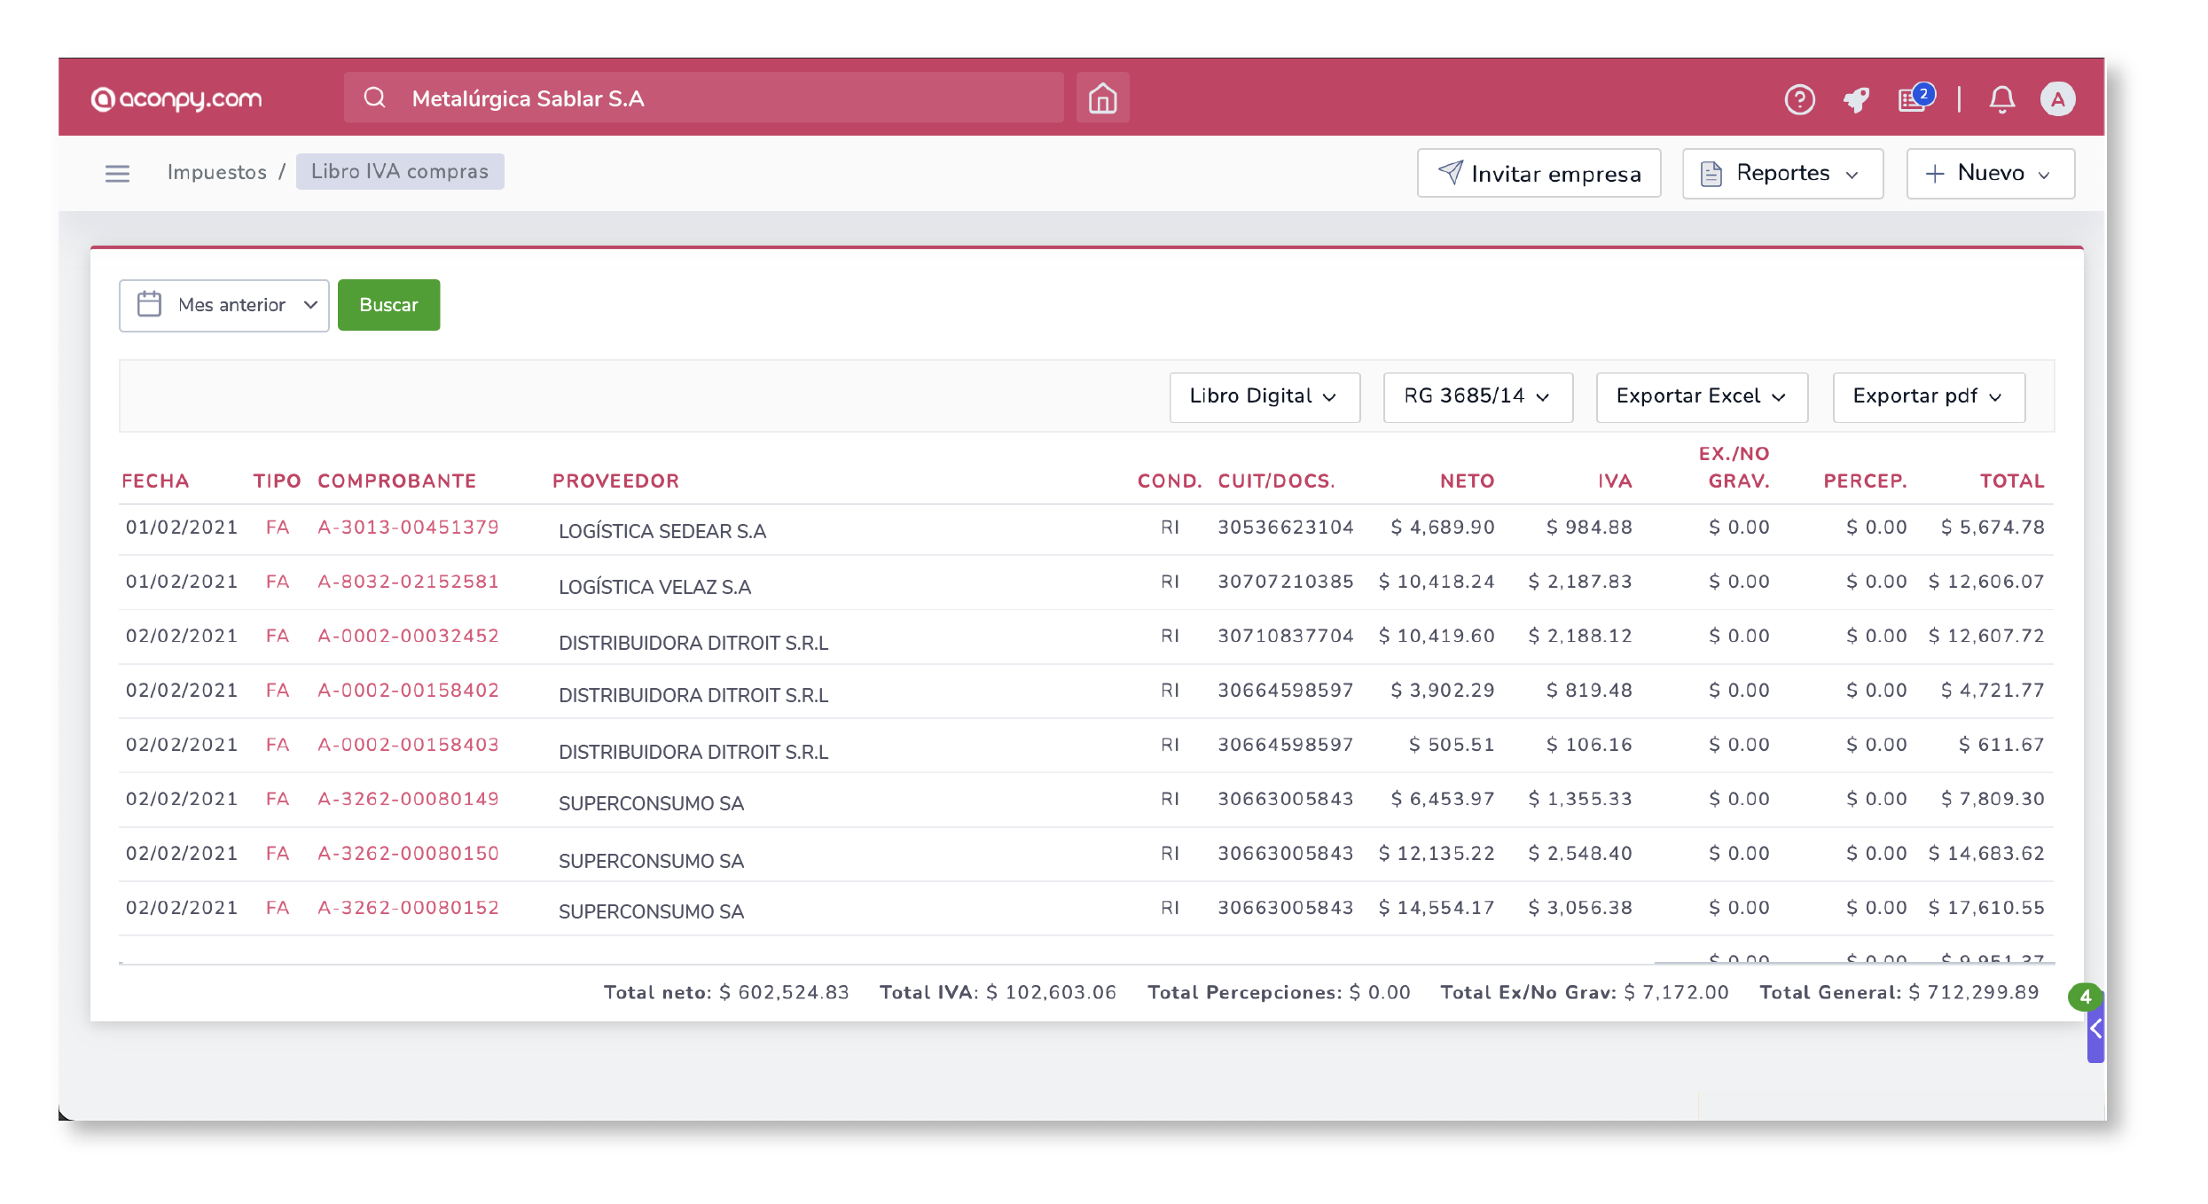This screenshot has width=2208, height=1204.
Task: Open the user avatar A menu
Action: [x=2057, y=98]
